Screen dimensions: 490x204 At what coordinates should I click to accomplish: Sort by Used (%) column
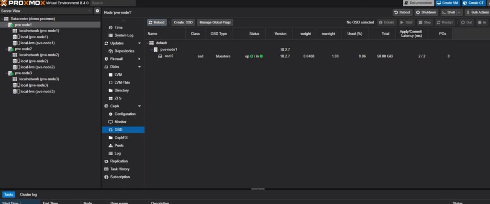(355, 34)
